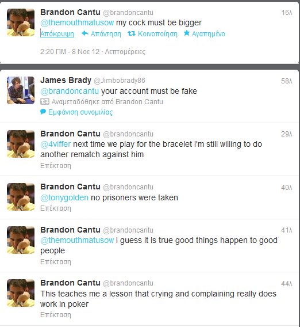Click the favorite star icon beside Αγαπημένο
This screenshot has height=327, width=300.
pyautogui.click(x=187, y=33)
